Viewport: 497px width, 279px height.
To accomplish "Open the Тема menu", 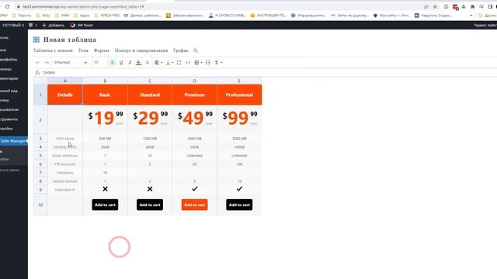I will click(x=83, y=50).
